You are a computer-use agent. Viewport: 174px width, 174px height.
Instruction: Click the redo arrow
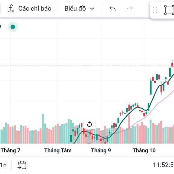(x=130, y=9)
